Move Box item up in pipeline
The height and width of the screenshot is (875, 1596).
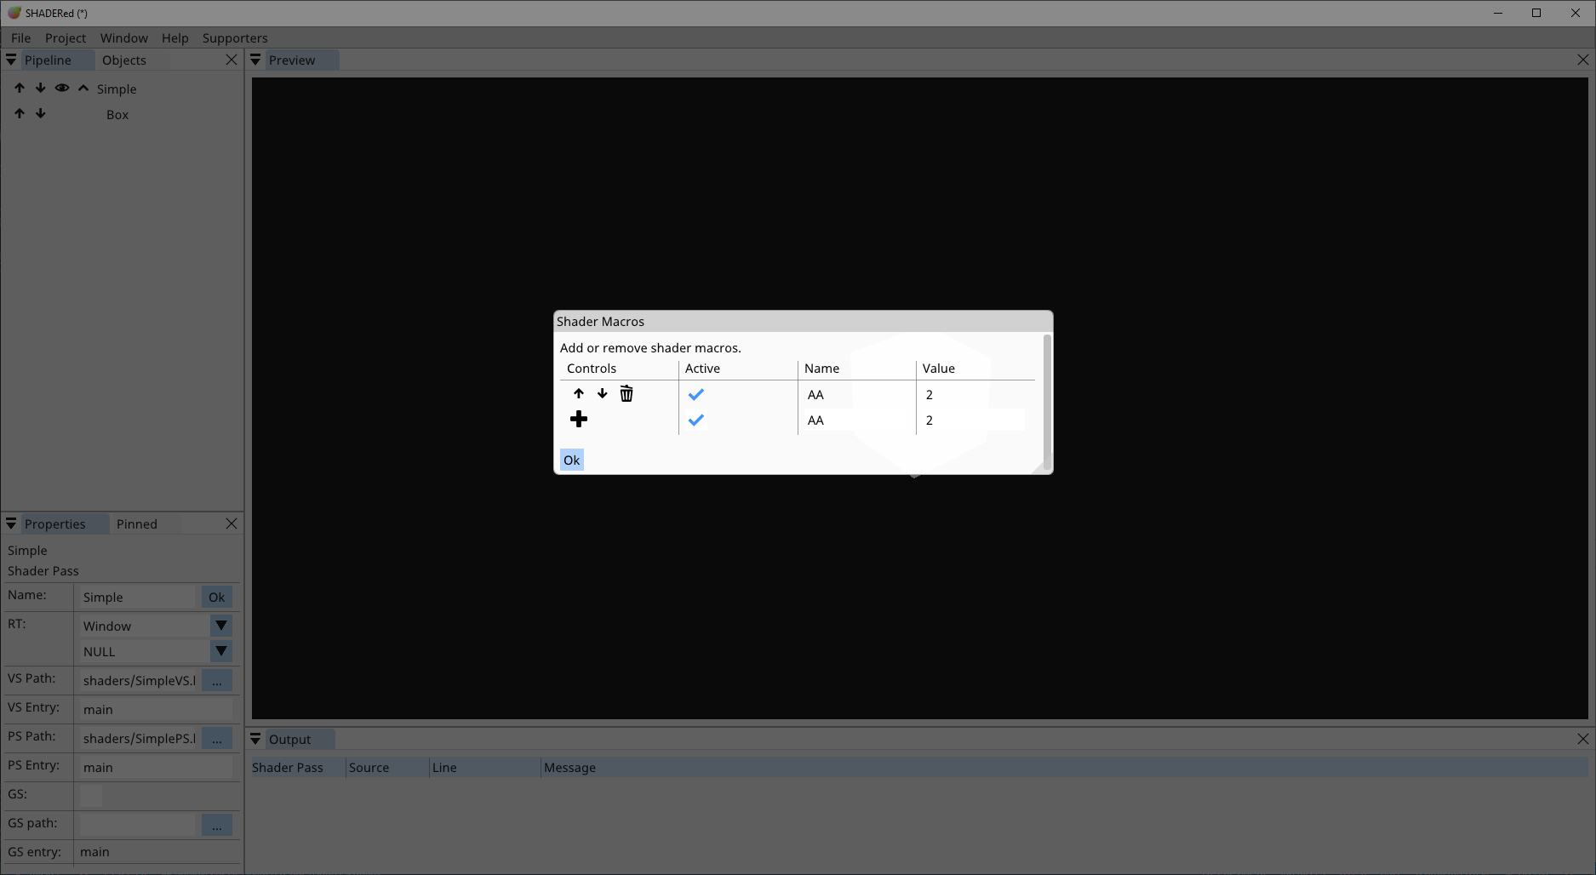click(20, 113)
